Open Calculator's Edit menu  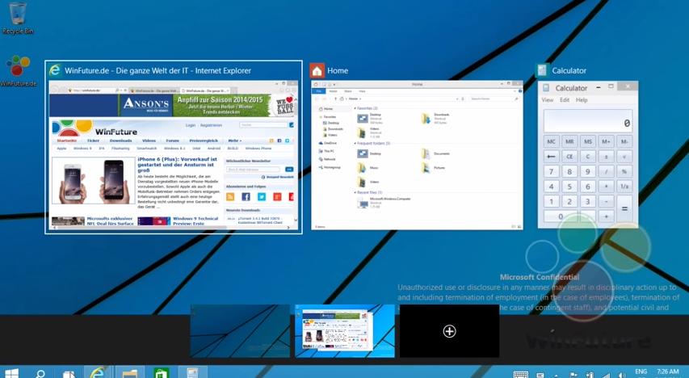click(x=565, y=100)
